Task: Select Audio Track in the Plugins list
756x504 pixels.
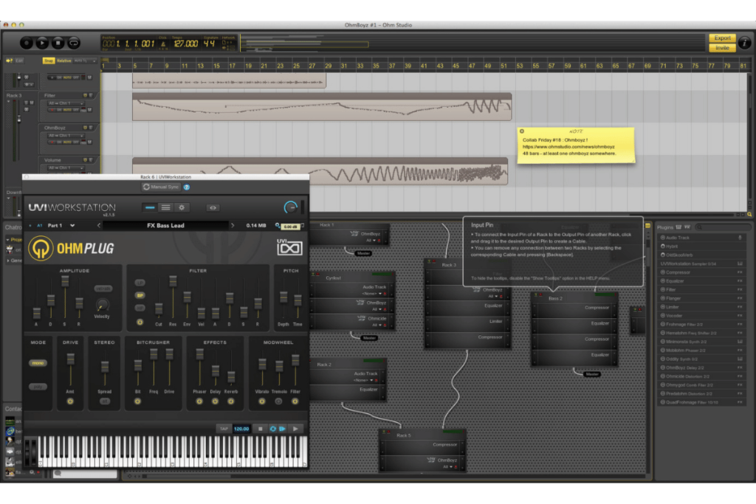Action: click(x=701, y=238)
